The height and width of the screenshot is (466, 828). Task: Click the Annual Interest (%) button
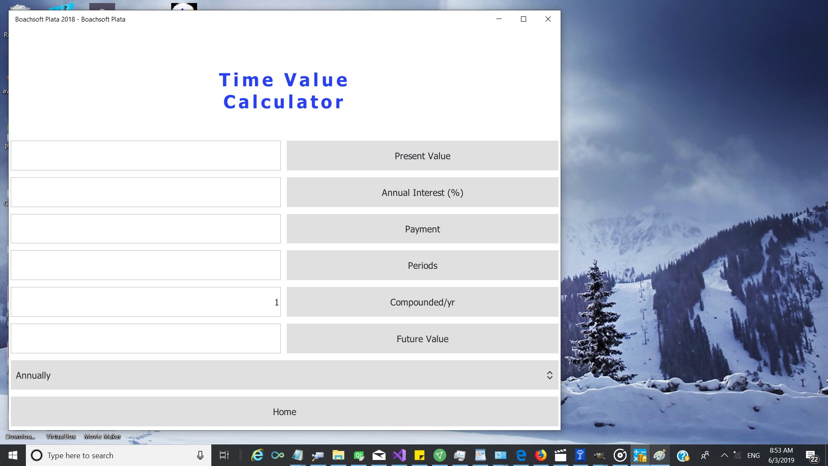422,192
